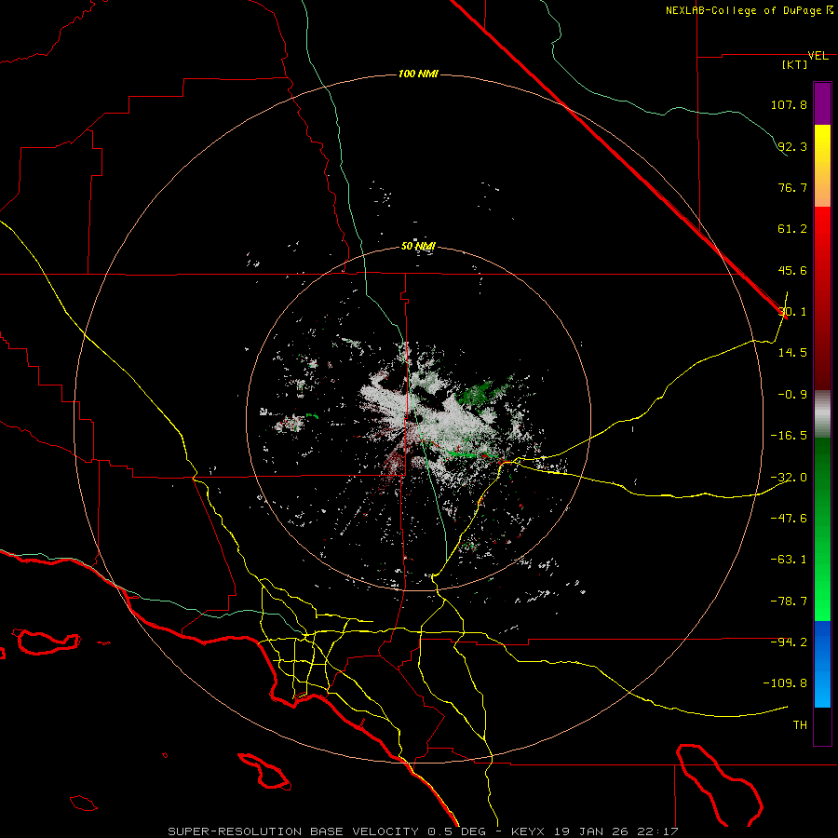Click the 14.5 legend value
Screen dimensions: 838x838
click(792, 353)
